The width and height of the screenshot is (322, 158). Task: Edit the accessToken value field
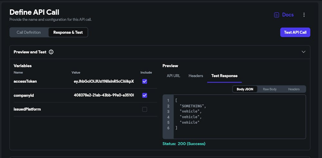pyautogui.click(x=104, y=81)
